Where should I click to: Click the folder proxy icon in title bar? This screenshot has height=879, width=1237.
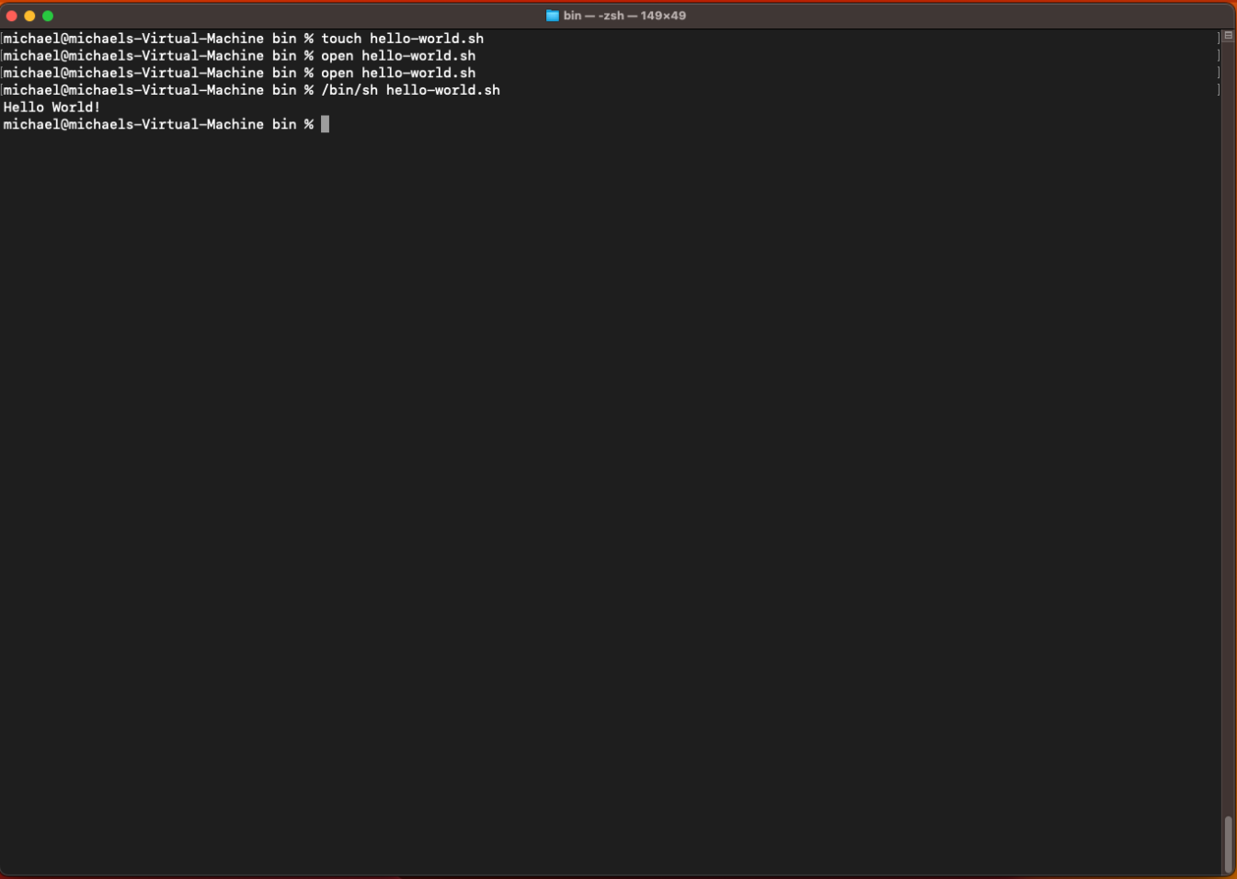[552, 16]
